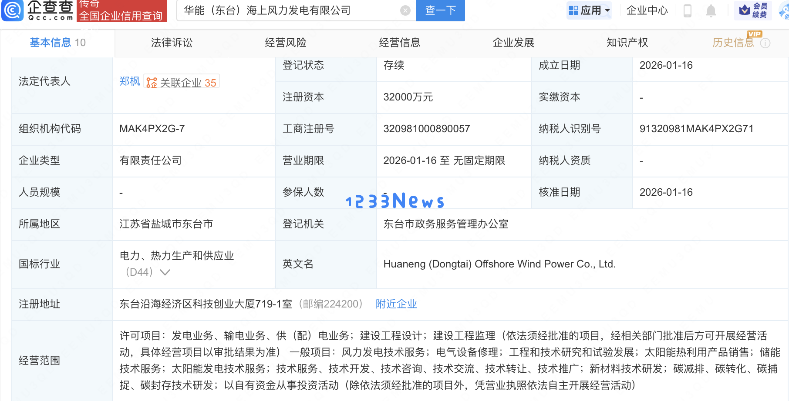
Task: Clear the search box with the x icon
Action: coord(405,10)
